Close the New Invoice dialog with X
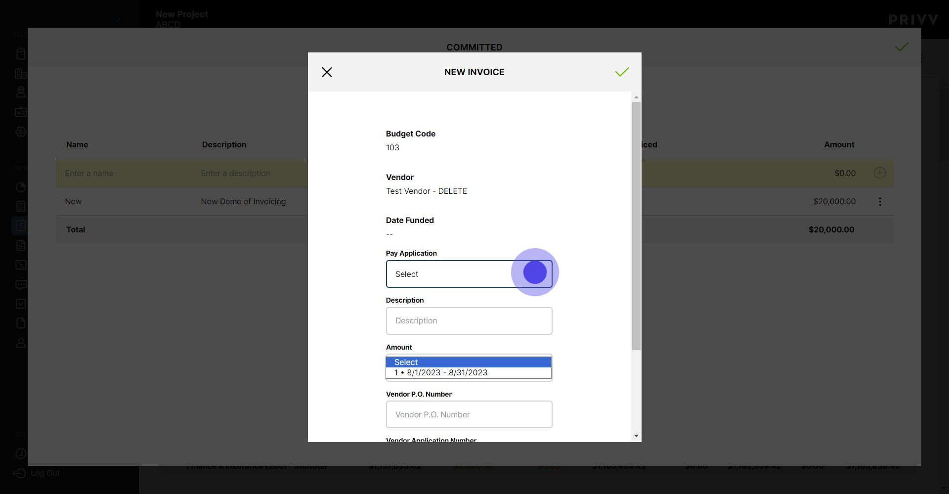The image size is (949, 494). [x=327, y=72]
